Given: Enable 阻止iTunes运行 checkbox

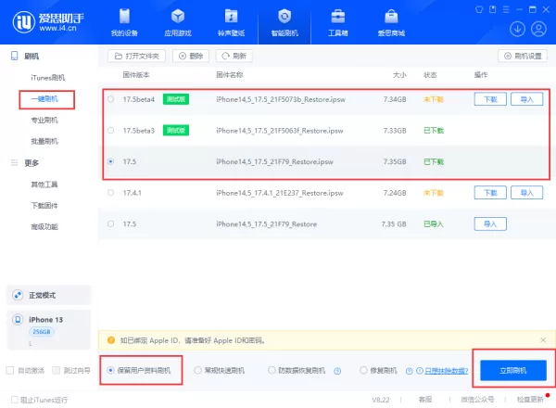Looking at the screenshot, I should (x=14, y=400).
